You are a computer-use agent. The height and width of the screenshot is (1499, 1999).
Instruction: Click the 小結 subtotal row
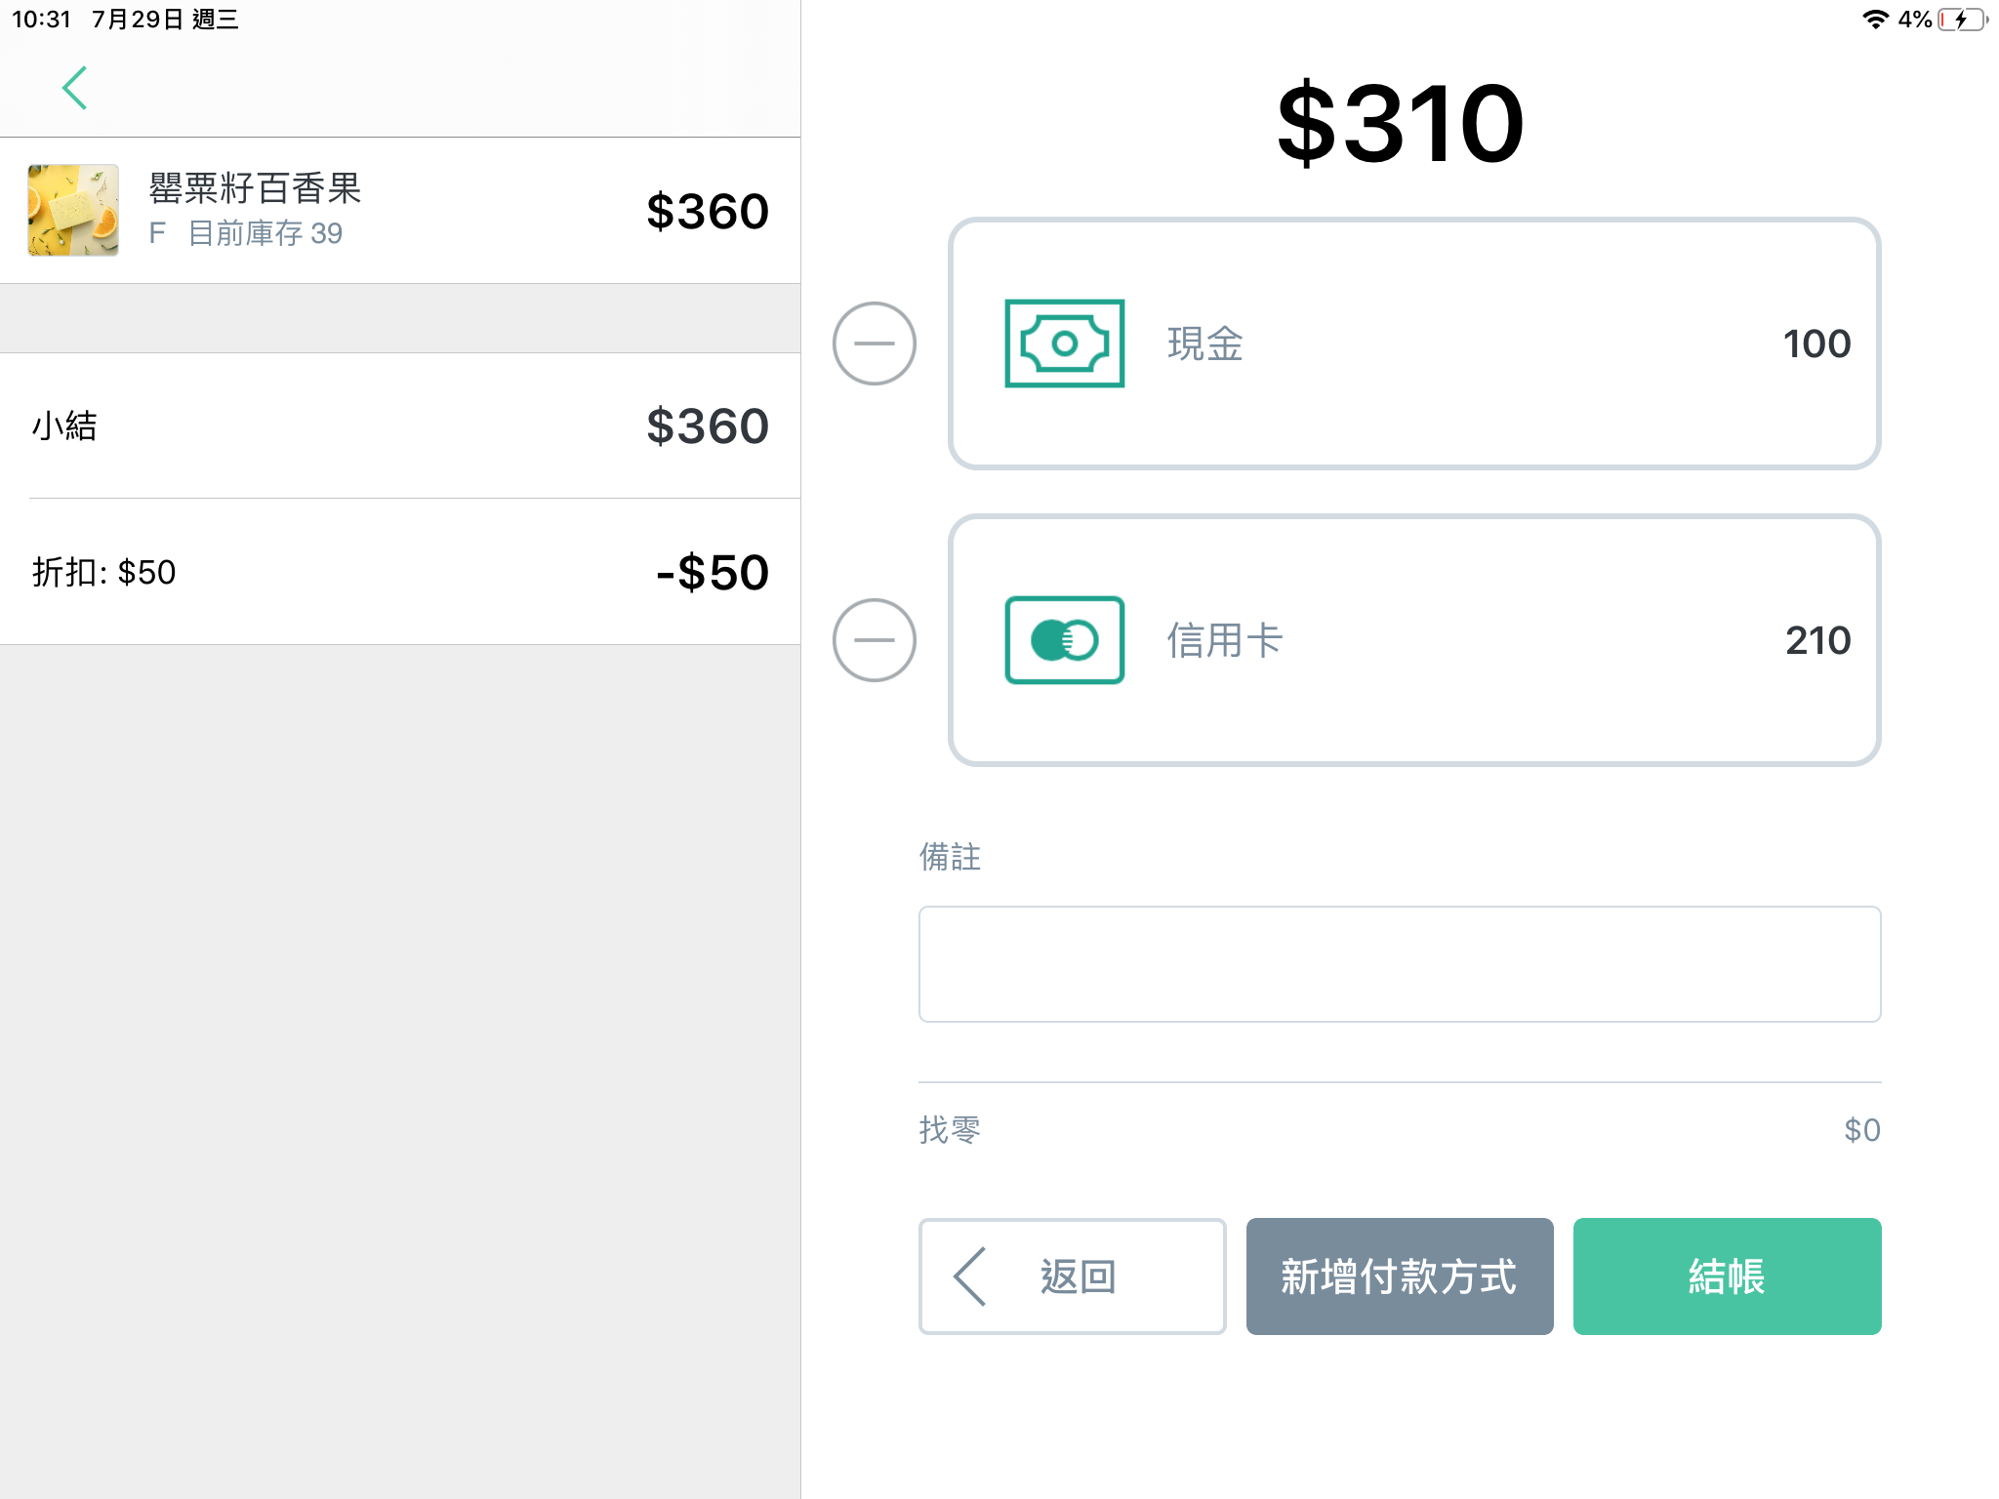click(400, 425)
